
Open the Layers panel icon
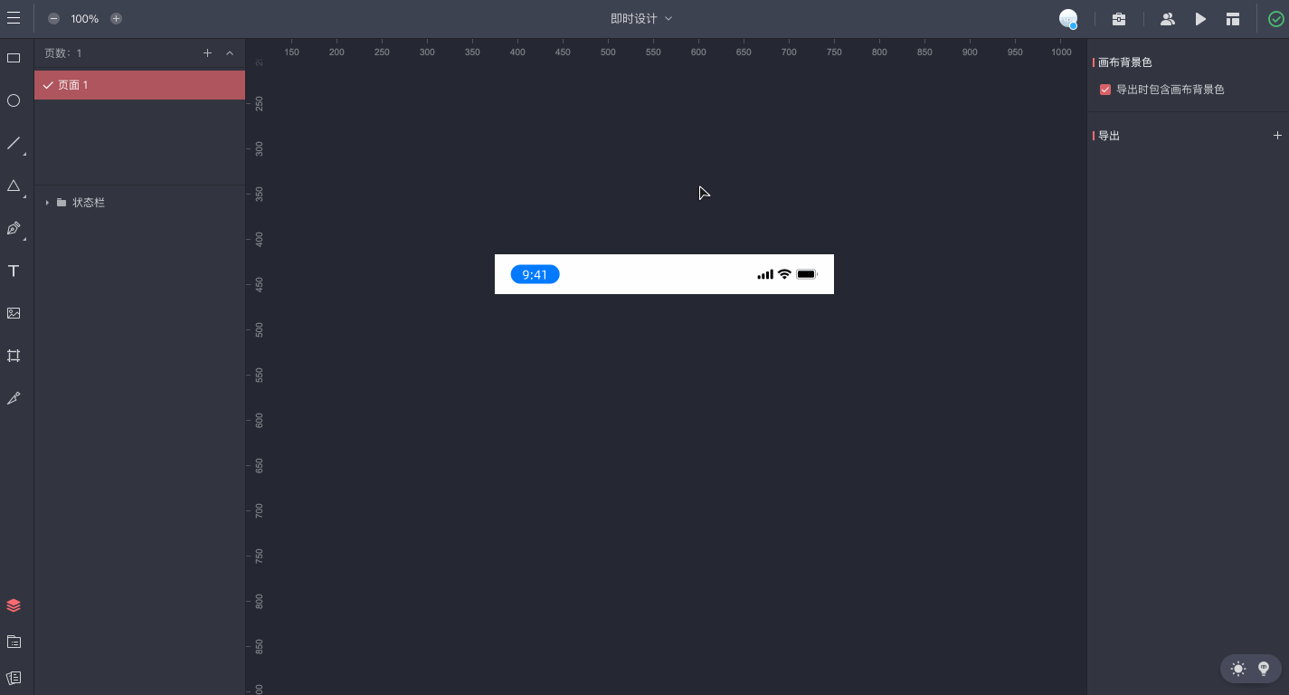click(x=14, y=605)
